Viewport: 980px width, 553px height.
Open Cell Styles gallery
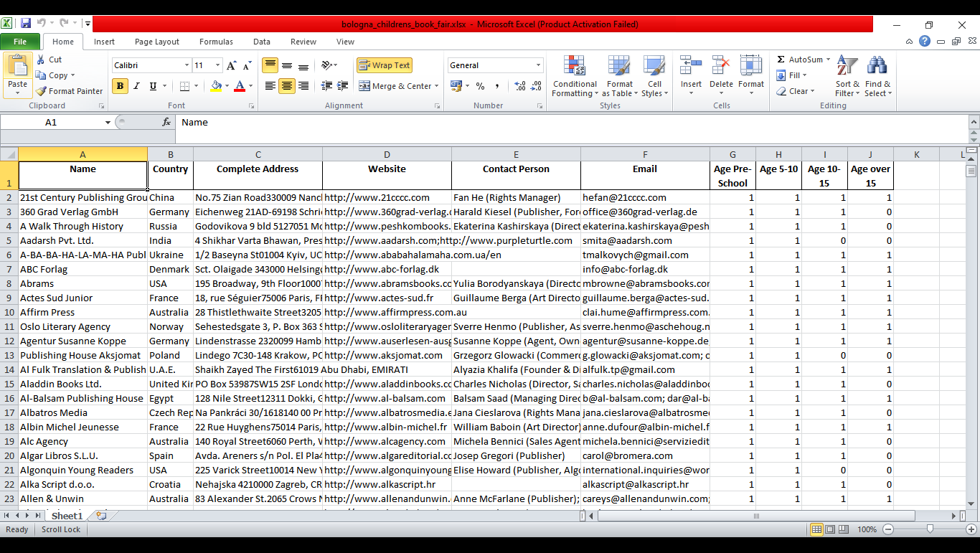(654, 76)
